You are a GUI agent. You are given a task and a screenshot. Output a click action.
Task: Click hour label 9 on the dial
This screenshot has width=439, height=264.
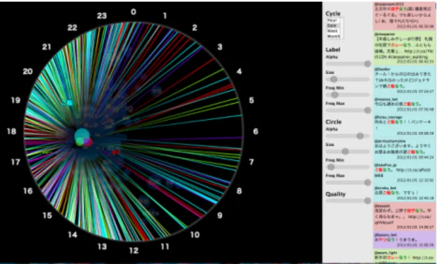pyautogui.click(x=219, y=215)
